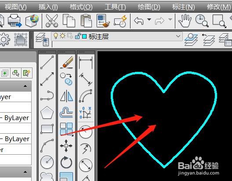Select the Circle draw tool
The image size is (232, 181).
click(x=47, y=162)
